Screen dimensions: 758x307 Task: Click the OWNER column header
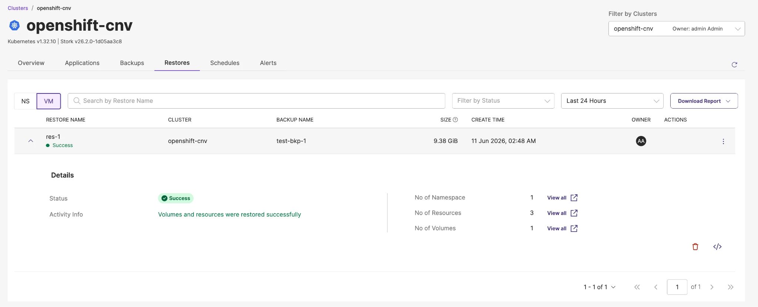[641, 120]
